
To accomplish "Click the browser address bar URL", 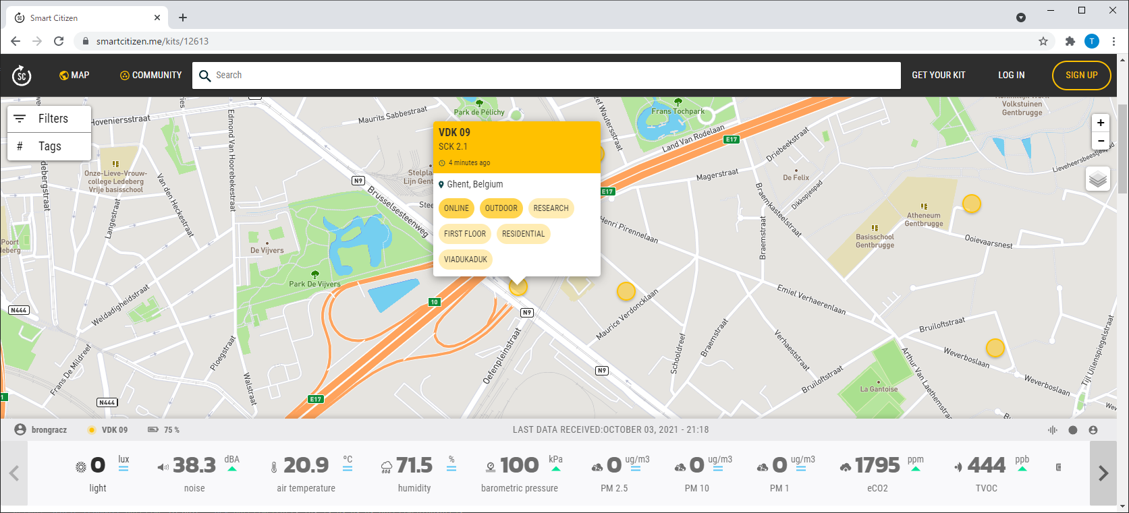I will click(152, 41).
